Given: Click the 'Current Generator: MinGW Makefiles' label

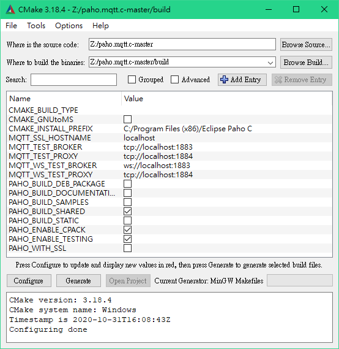Looking at the screenshot, I should 209,281.
